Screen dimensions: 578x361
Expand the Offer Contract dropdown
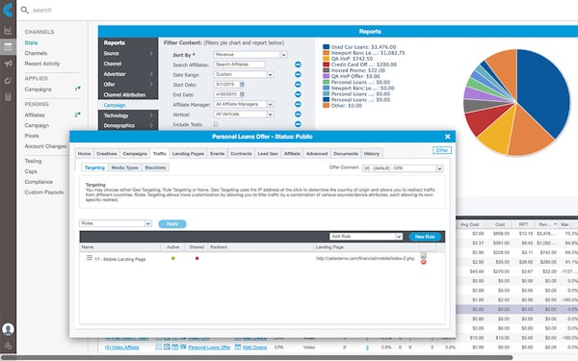(403, 168)
